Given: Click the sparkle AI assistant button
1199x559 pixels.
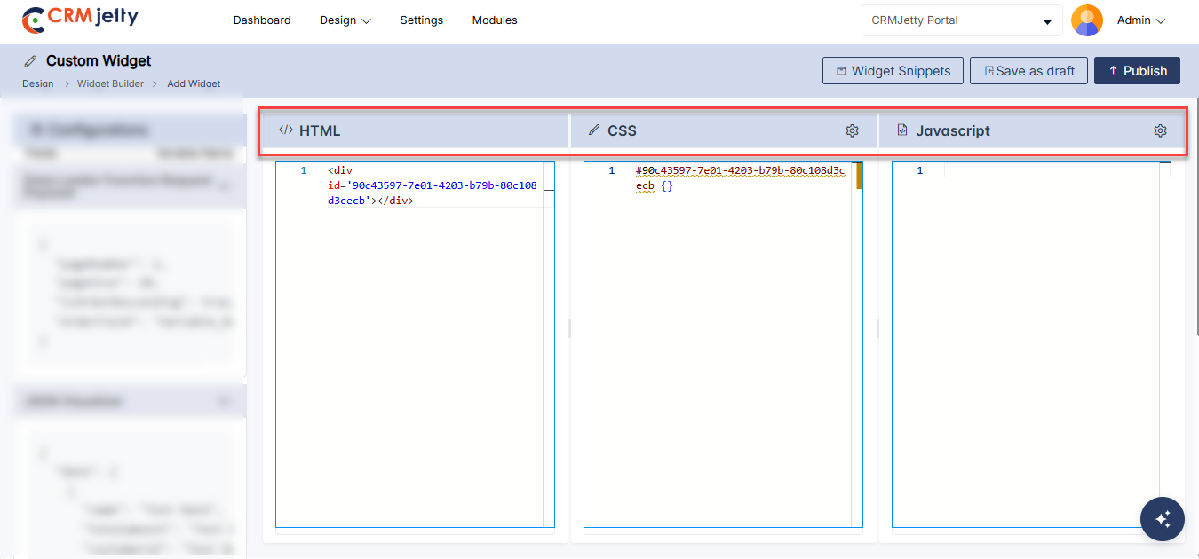Looking at the screenshot, I should 1162,518.
